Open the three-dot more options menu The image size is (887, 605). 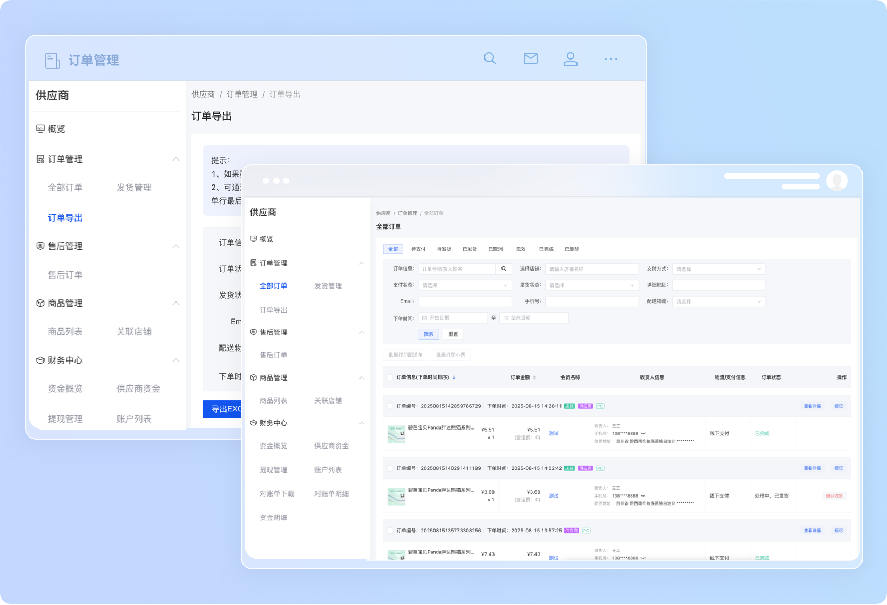[610, 59]
